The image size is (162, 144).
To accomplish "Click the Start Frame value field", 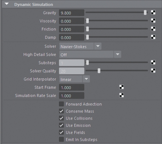I will coord(72,87).
